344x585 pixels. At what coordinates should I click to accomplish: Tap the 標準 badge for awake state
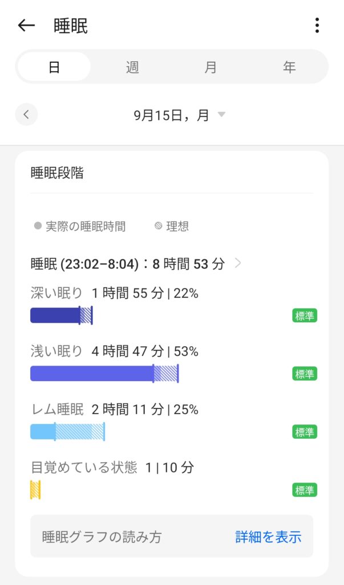click(x=305, y=490)
